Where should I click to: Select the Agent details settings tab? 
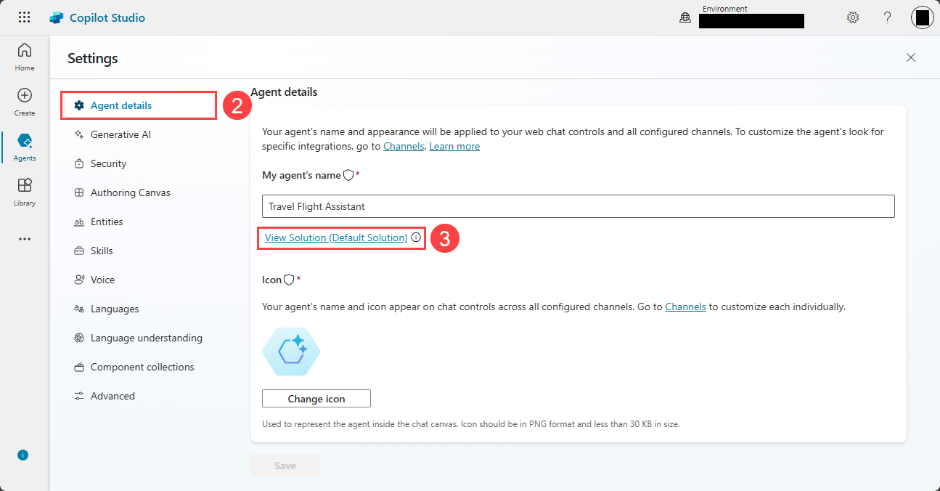pos(139,105)
